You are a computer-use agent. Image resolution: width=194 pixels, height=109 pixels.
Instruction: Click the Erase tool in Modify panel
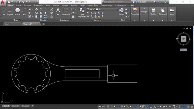pyautogui.click(x=52, y=9)
